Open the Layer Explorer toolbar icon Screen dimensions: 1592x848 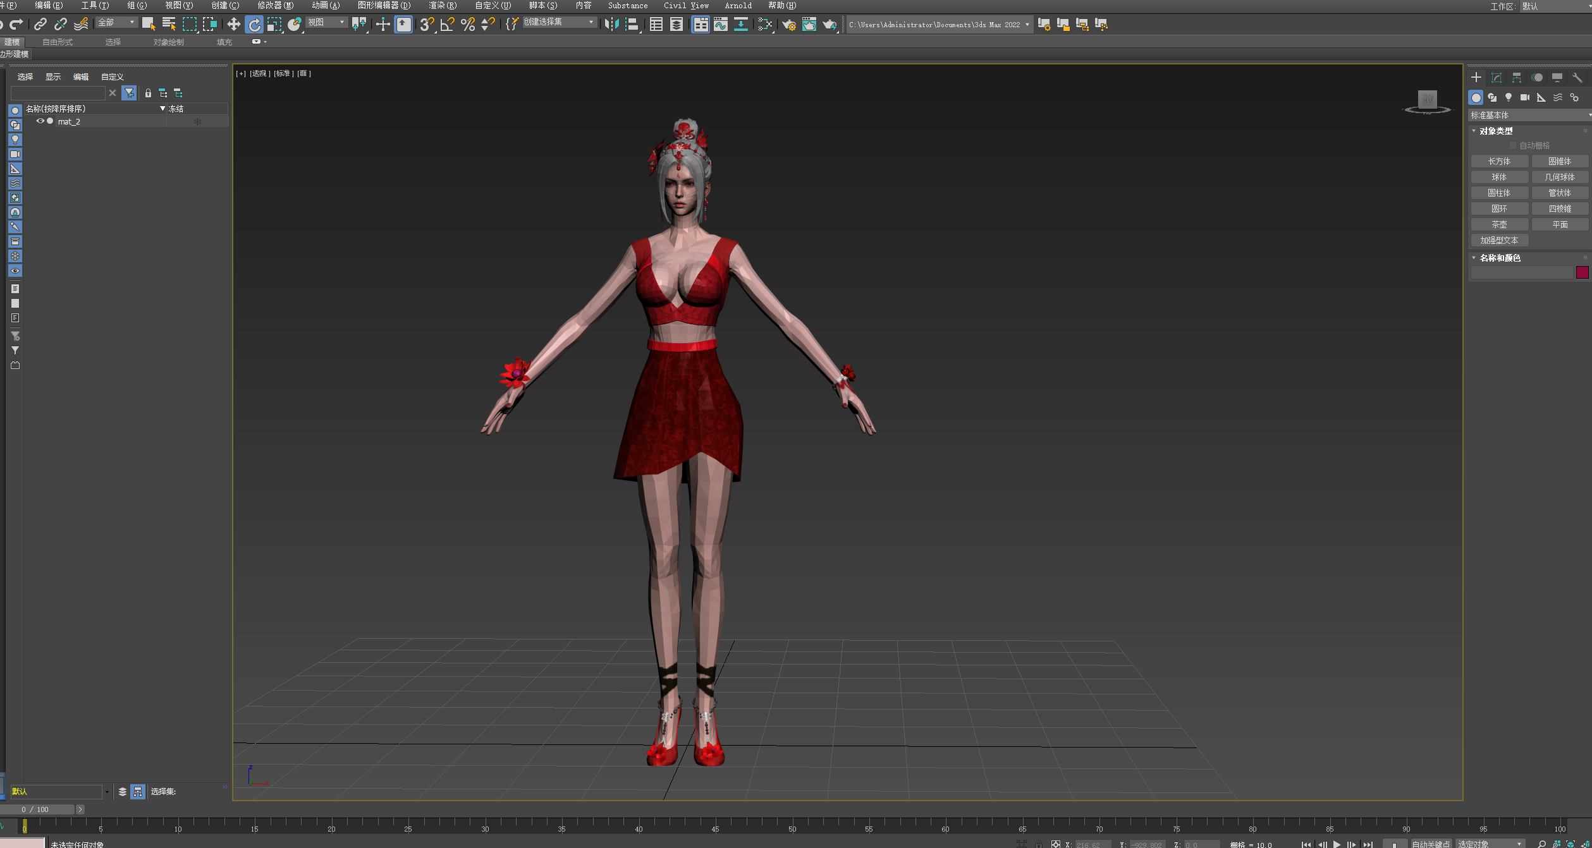click(677, 24)
